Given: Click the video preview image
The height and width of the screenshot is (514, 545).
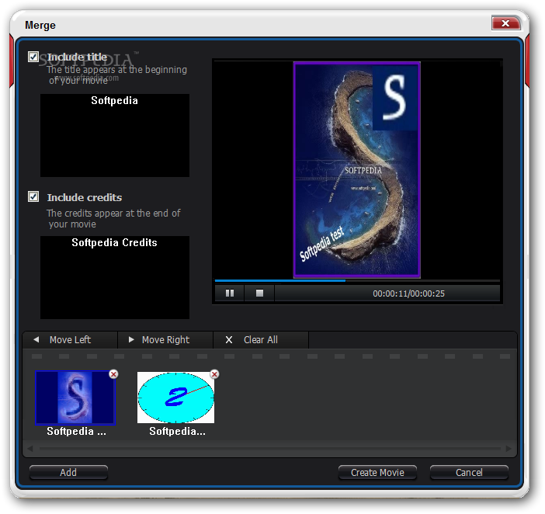Looking at the screenshot, I should coord(357,169).
